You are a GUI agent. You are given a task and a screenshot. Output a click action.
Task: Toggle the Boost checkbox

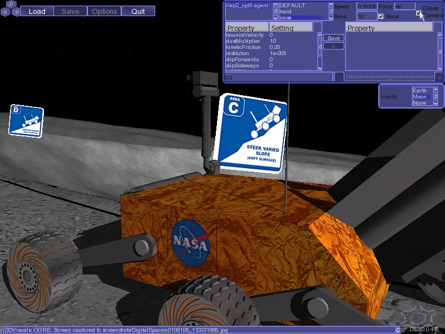[x=381, y=17]
